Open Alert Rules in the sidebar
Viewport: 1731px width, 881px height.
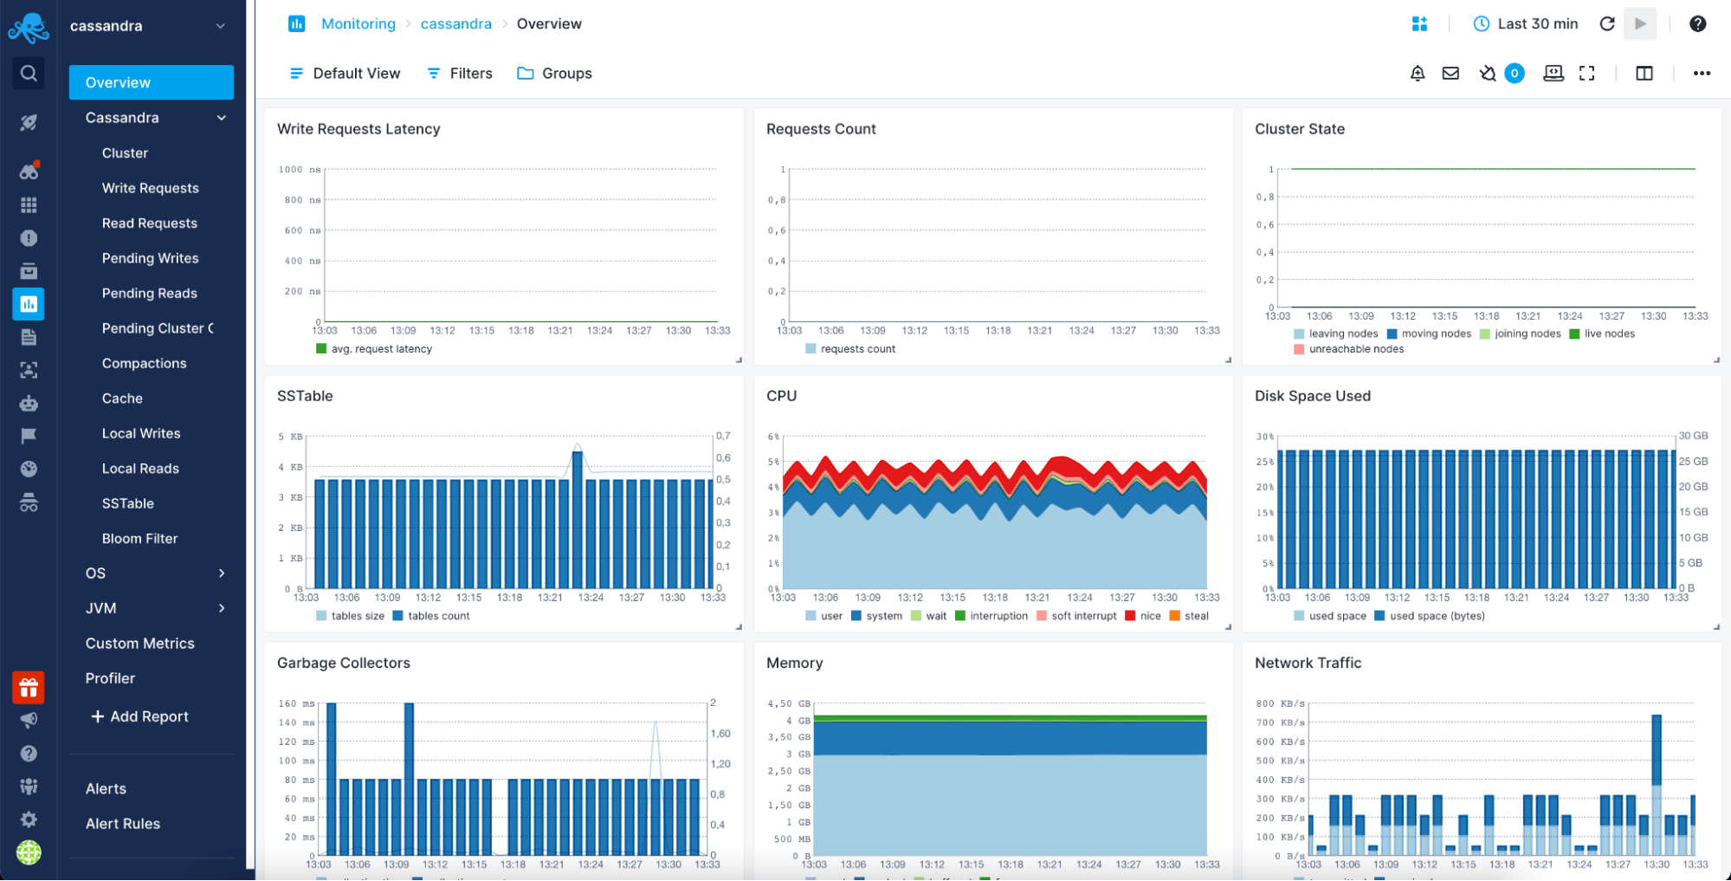pos(123,825)
